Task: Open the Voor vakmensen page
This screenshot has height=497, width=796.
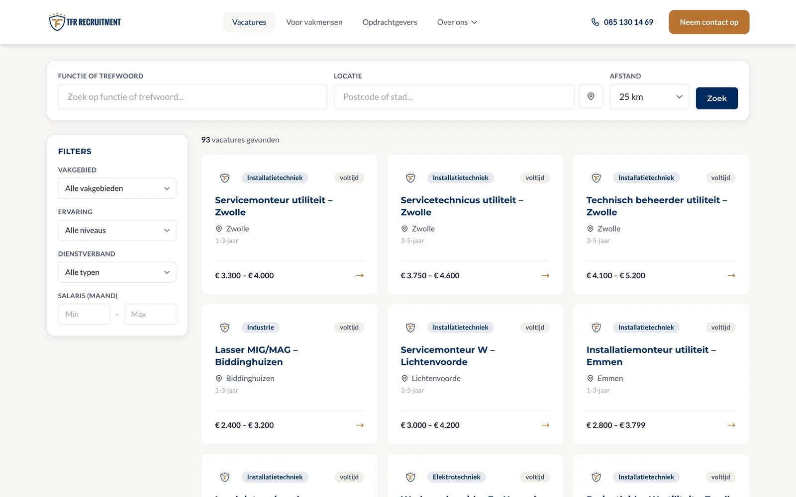Action: point(314,22)
